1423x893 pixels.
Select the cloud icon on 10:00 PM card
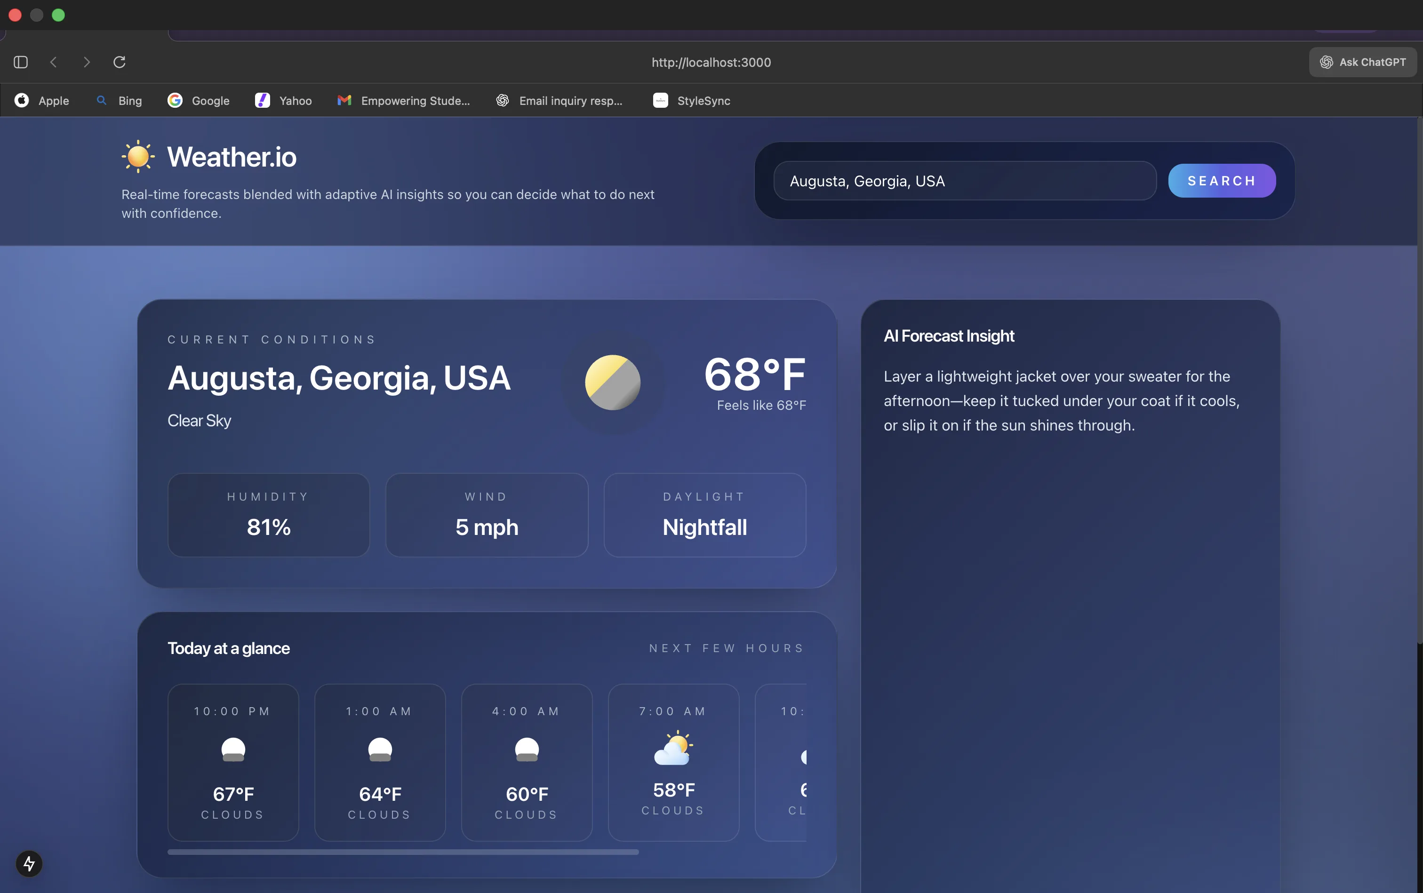[233, 750]
